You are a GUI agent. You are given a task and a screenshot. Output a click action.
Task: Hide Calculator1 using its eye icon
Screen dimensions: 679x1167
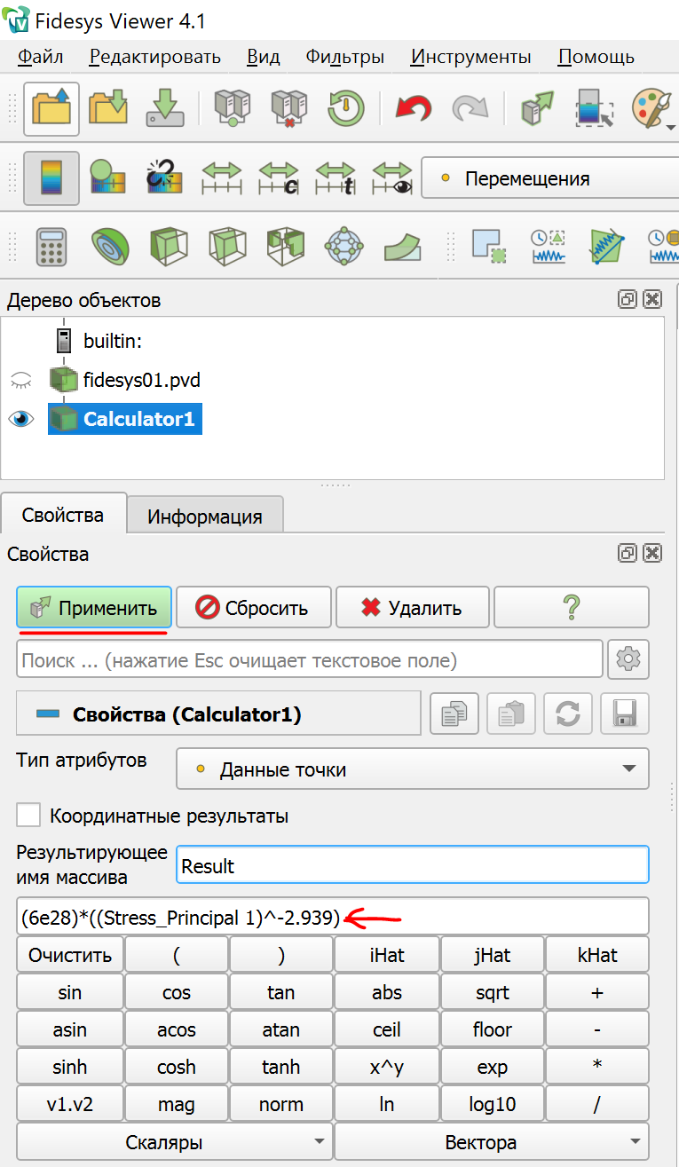[x=20, y=419]
